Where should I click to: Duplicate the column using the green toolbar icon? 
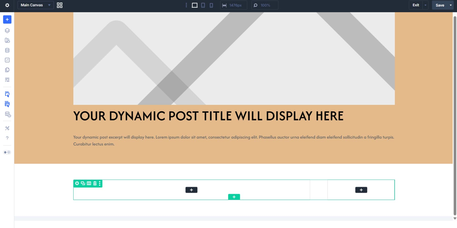click(83, 184)
